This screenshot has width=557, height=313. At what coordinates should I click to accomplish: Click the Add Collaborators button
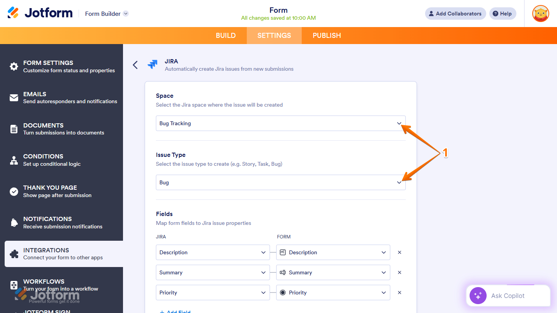click(455, 14)
